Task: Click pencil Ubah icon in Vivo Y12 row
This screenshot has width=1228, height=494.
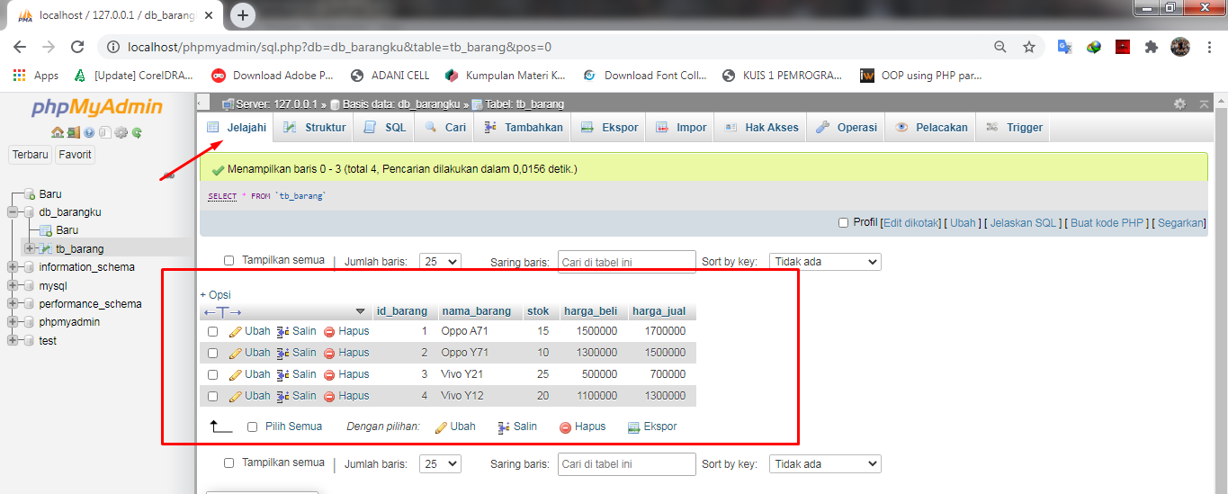Action: (236, 396)
